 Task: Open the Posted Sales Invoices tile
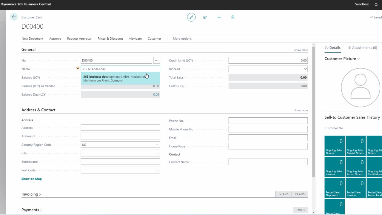pos(355,188)
